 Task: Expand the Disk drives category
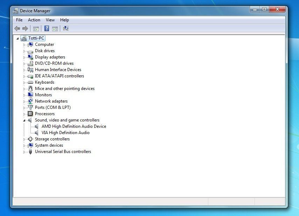click(x=24, y=51)
